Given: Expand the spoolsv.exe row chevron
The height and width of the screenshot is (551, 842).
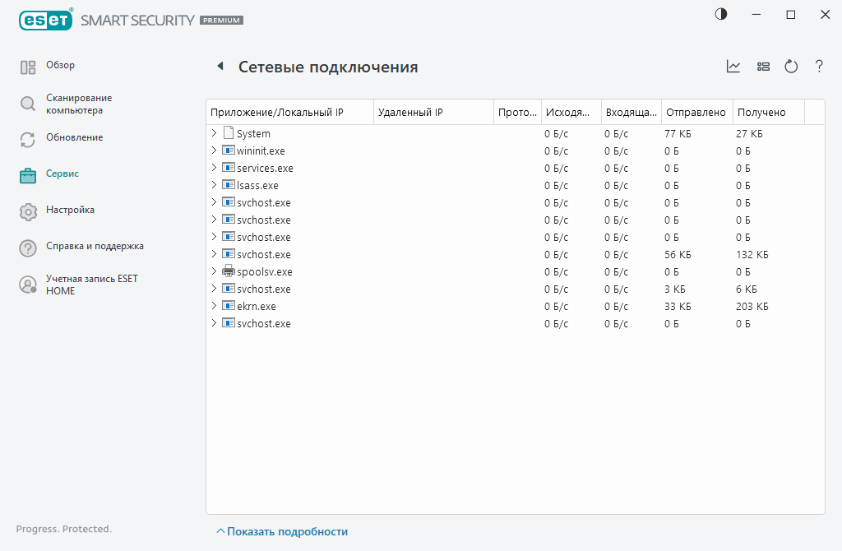Looking at the screenshot, I should point(214,271).
